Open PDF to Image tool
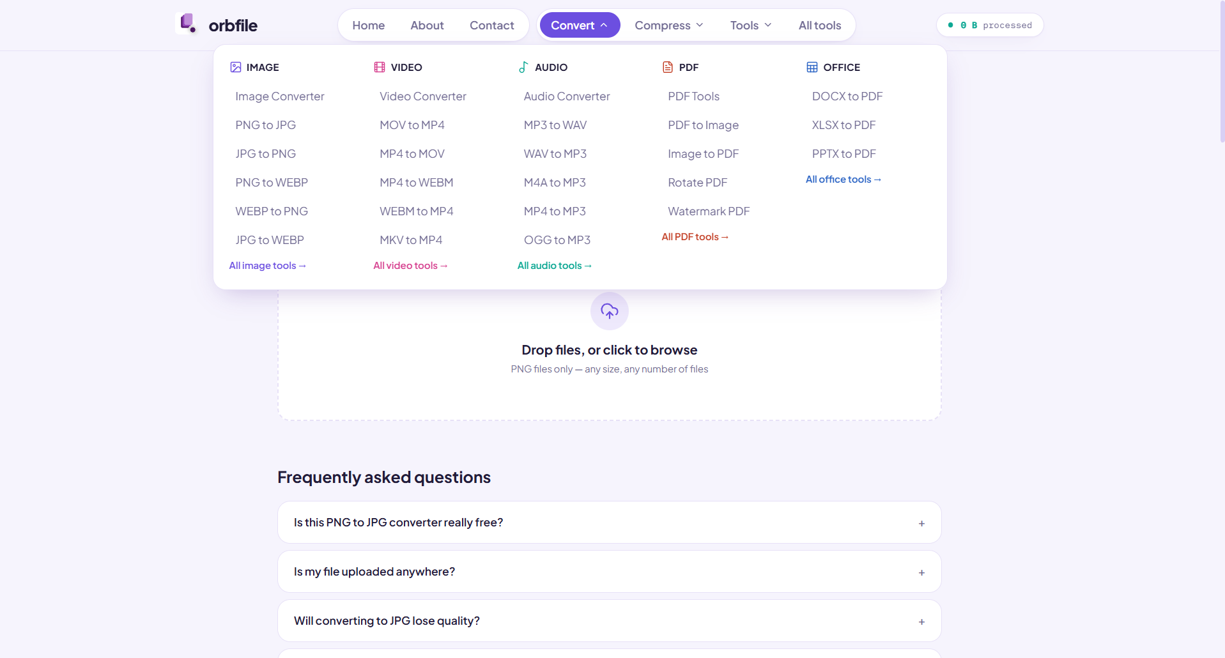 tap(704, 125)
